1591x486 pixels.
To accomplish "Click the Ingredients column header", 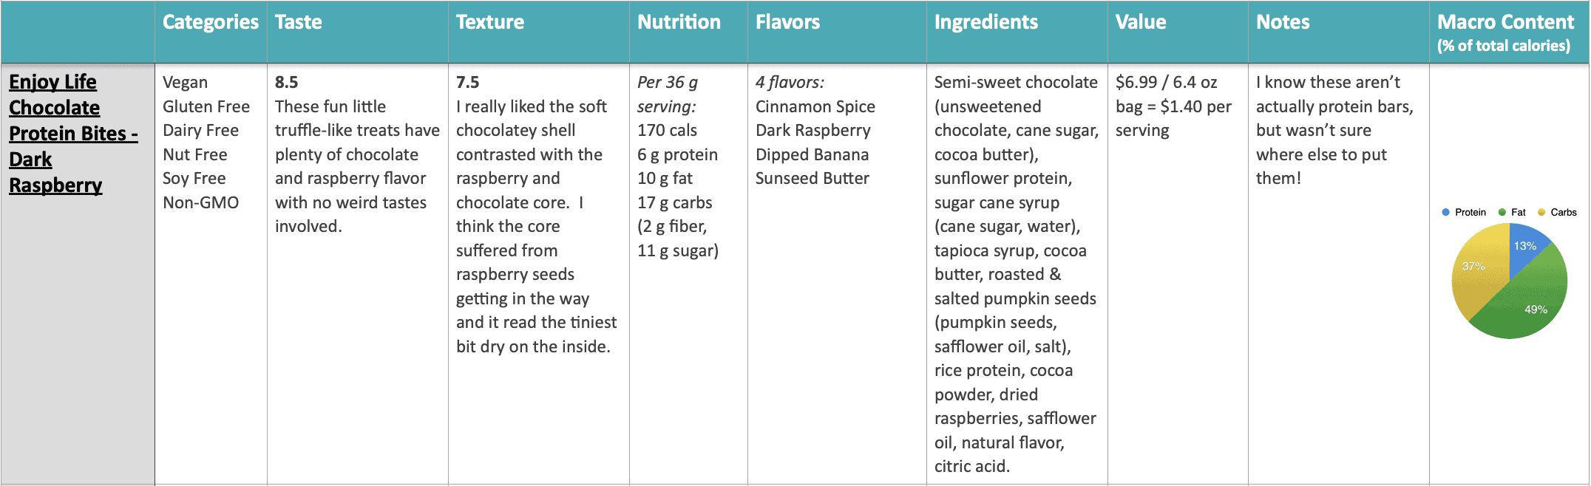I will 986,22.
